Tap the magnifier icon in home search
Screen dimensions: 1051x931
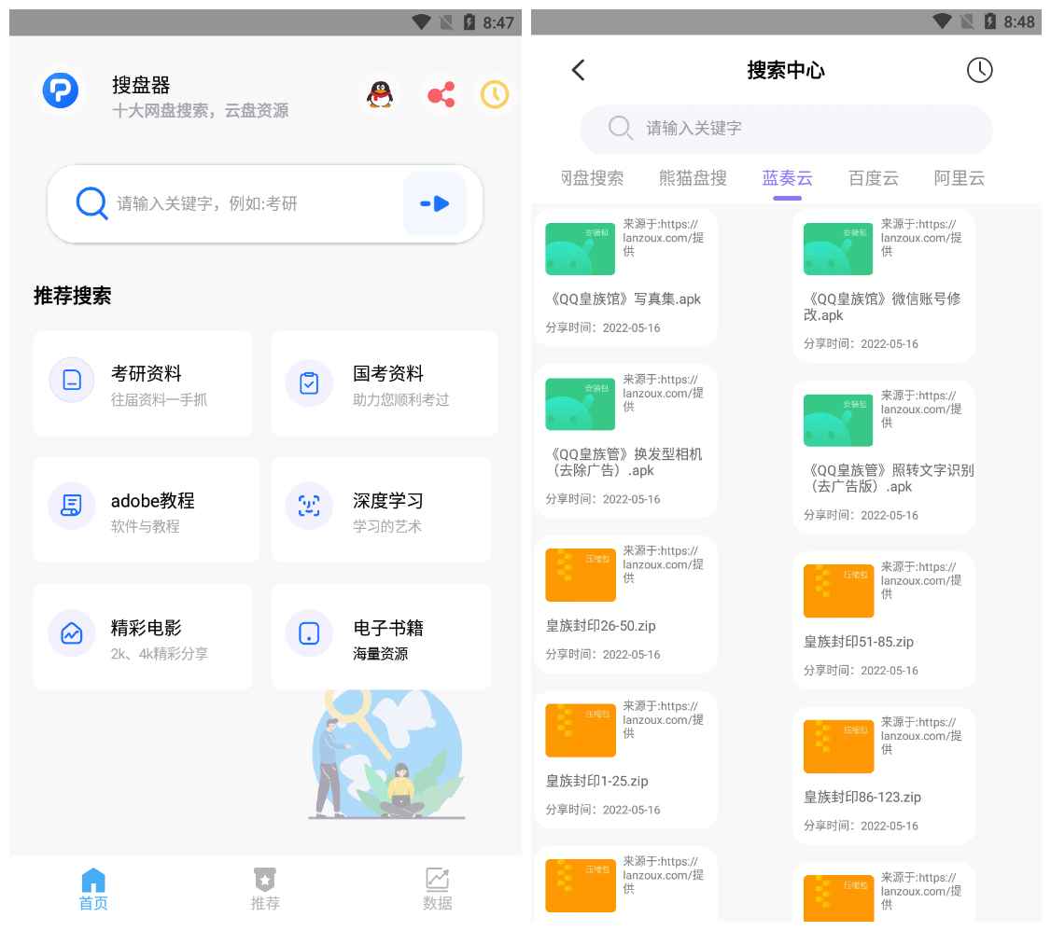[91, 203]
